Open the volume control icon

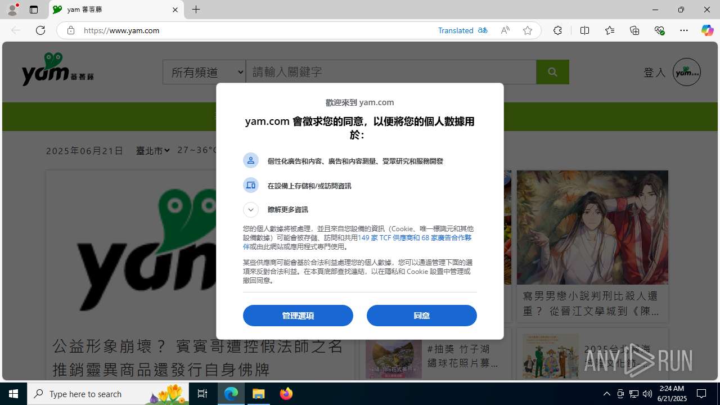[x=647, y=394]
